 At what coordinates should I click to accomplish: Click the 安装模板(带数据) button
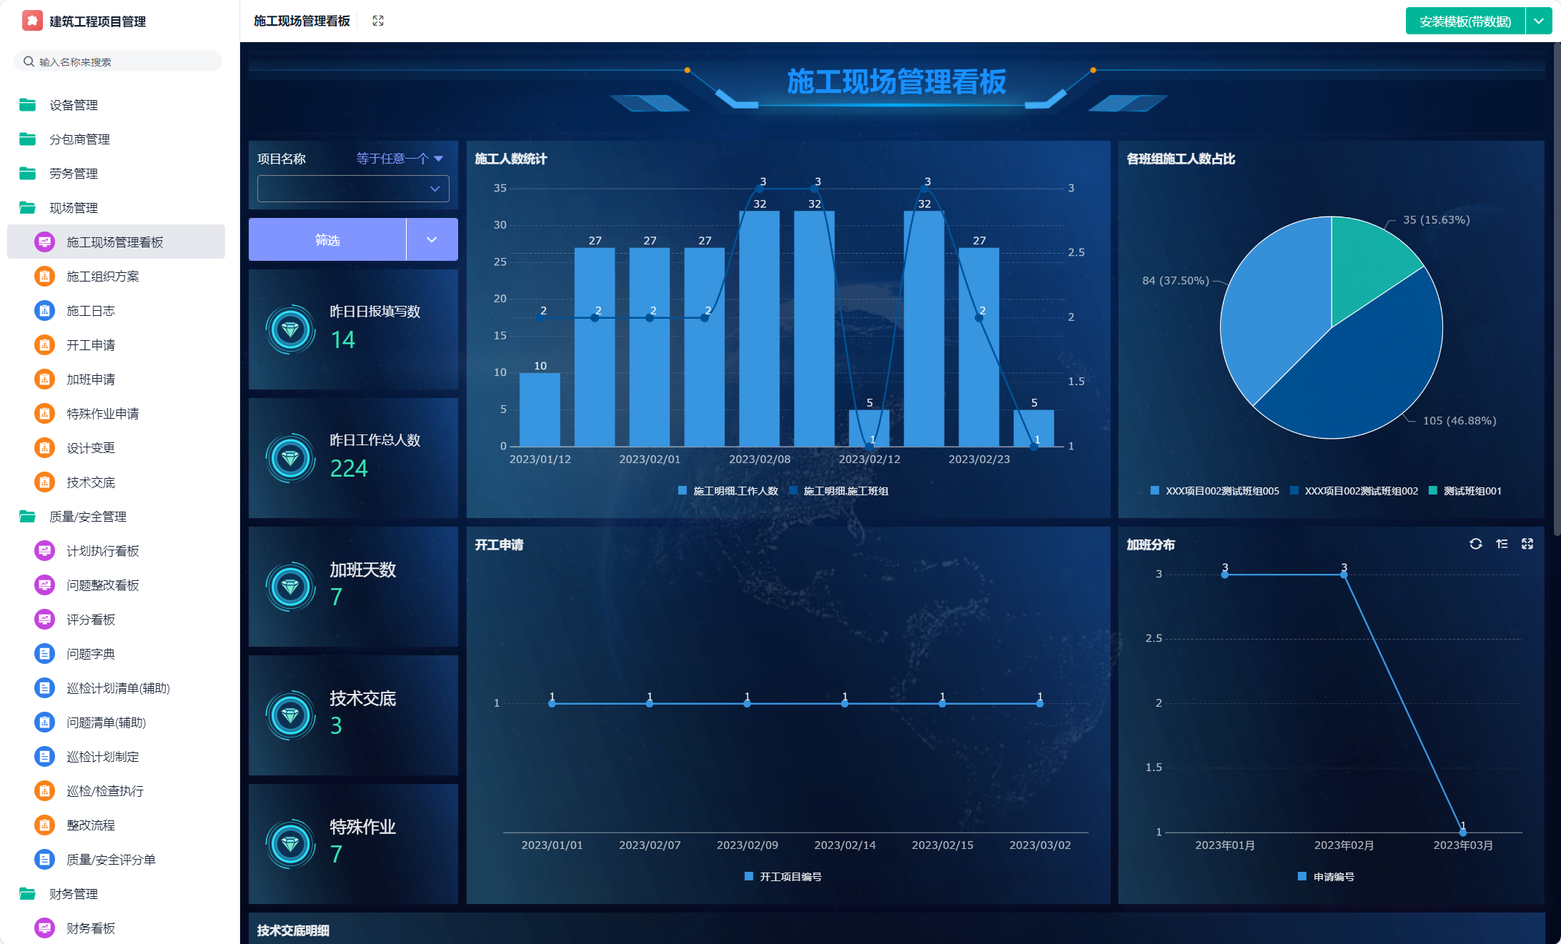point(1465,21)
